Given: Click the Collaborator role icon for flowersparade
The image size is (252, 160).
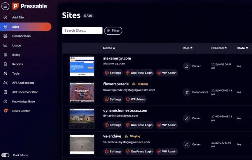Looking at the screenshot, I should (186, 92).
